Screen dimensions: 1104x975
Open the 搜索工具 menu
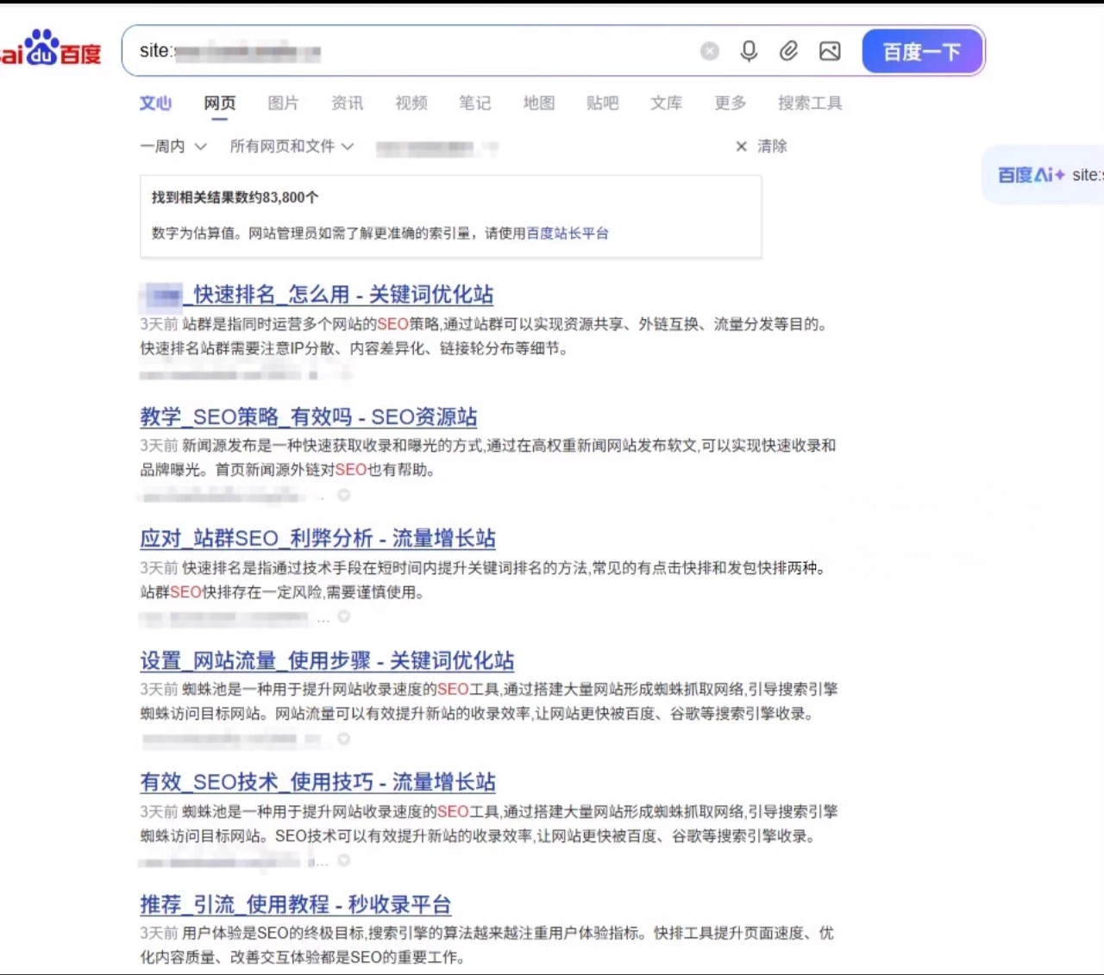pos(809,103)
